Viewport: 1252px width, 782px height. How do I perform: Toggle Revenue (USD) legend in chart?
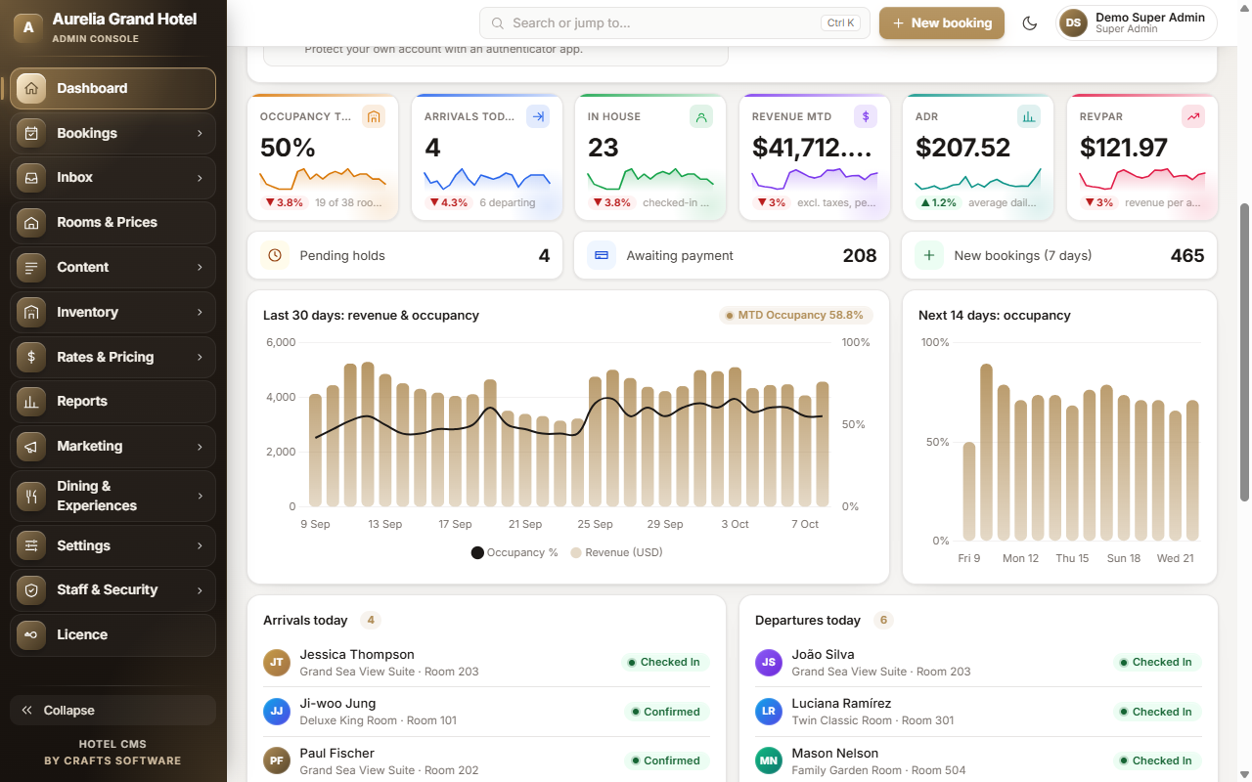[x=616, y=552]
